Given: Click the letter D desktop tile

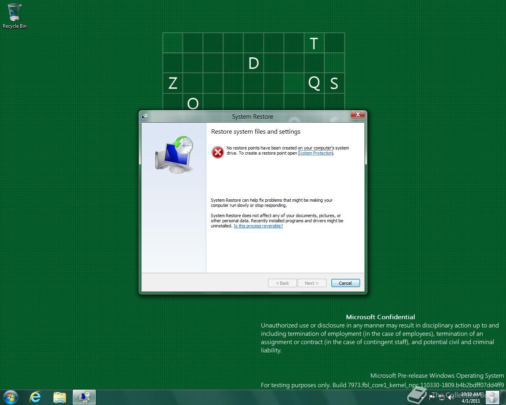Looking at the screenshot, I should tap(253, 63).
